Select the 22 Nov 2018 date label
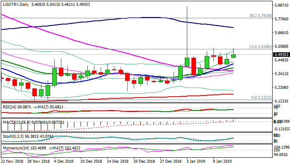Screen dimensions: 290x166 13,160
